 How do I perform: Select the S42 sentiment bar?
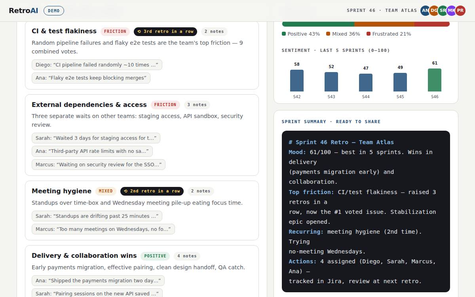tap(297, 81)
